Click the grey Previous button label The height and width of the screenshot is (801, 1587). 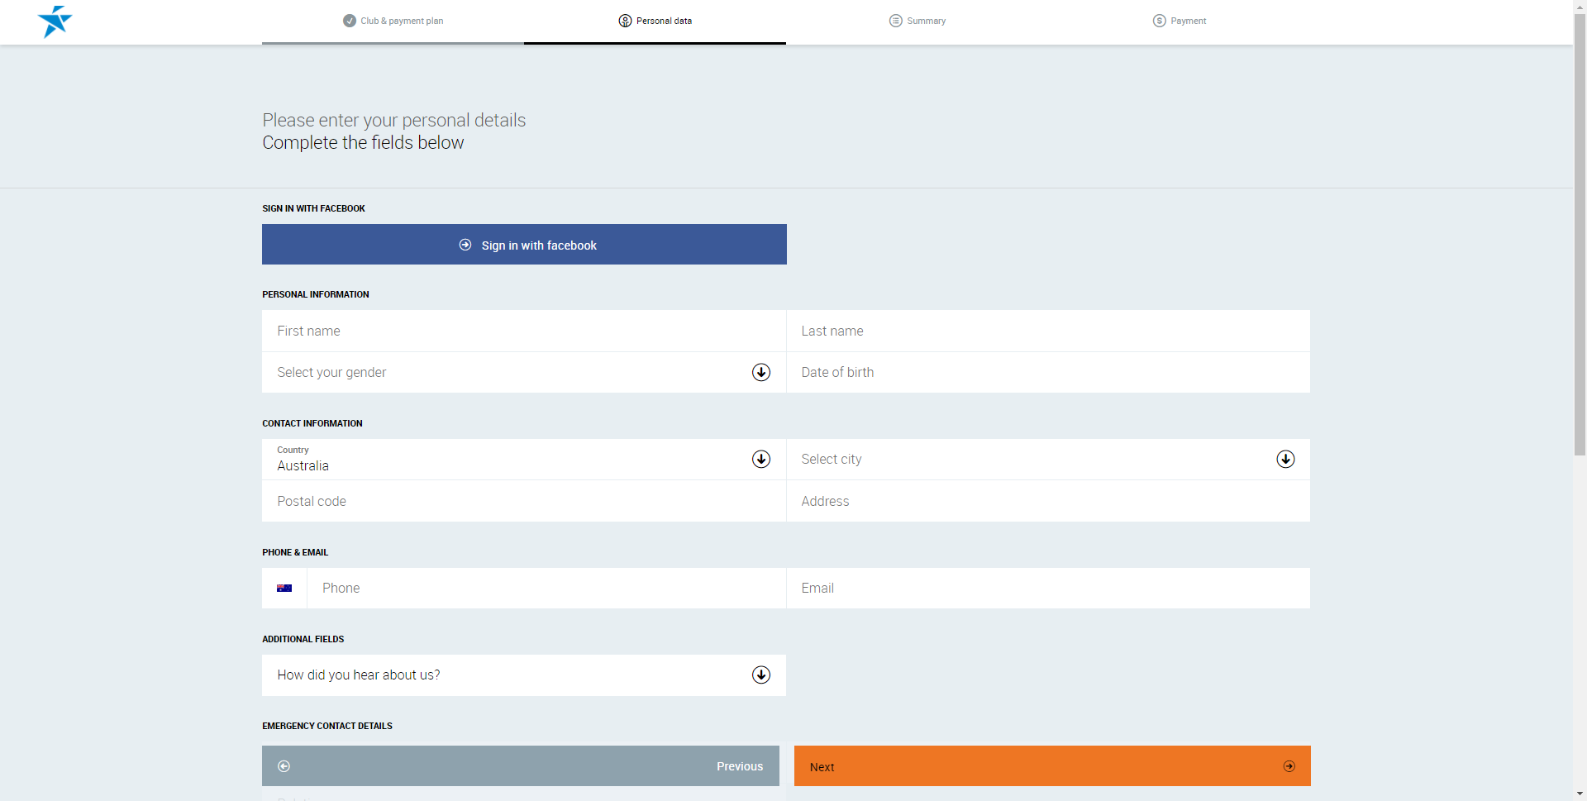point(739,766)
